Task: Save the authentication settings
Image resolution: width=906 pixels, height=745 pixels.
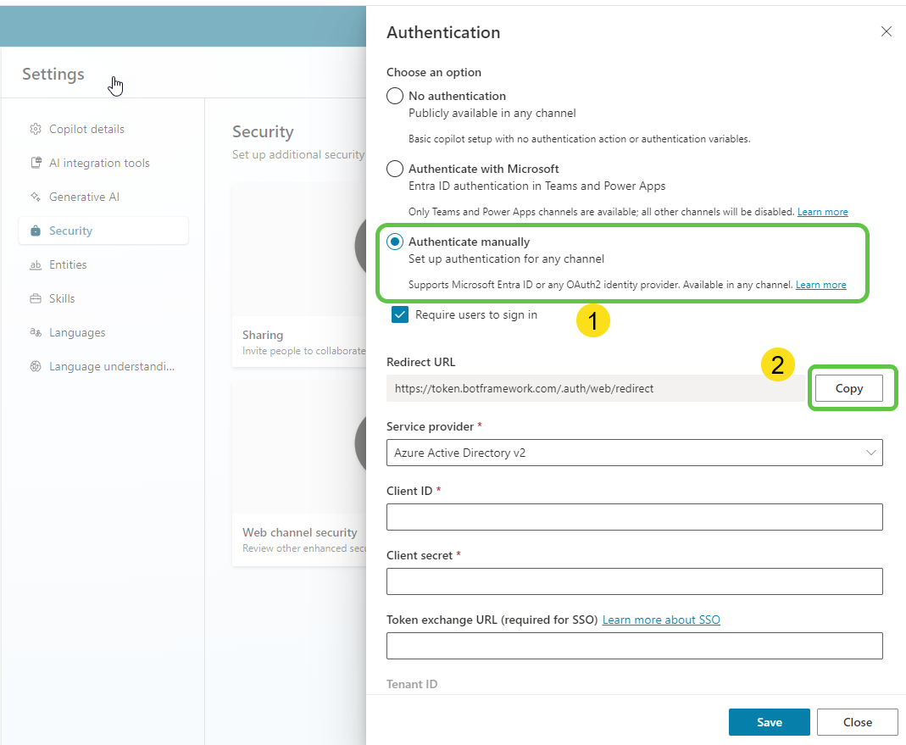Action: [769, 721]
